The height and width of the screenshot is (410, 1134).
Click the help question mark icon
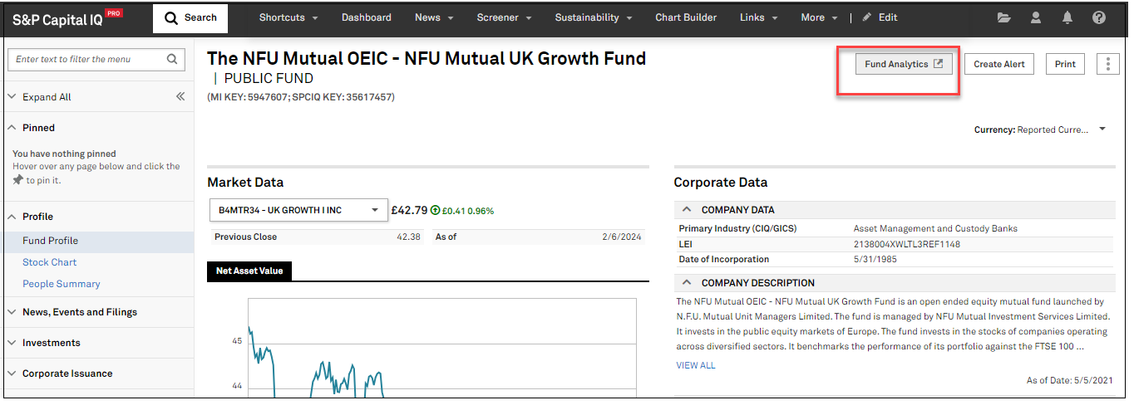(1099, 17)
